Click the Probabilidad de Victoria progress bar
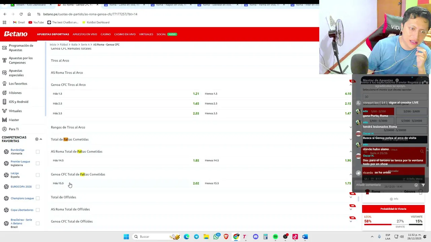 click(393, 224)
